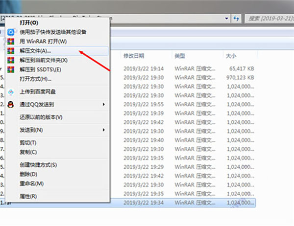Click file size 65,417 KB

click(x=242, y=68)
